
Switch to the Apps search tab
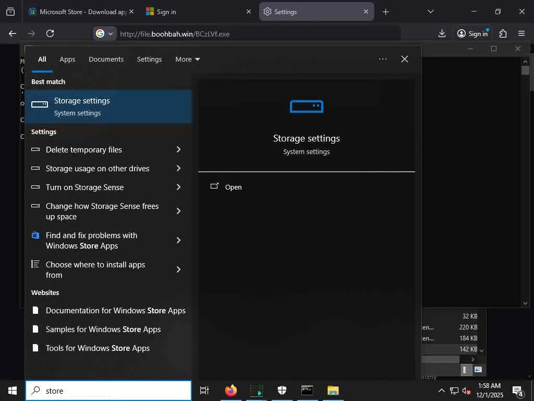point(67,60)
